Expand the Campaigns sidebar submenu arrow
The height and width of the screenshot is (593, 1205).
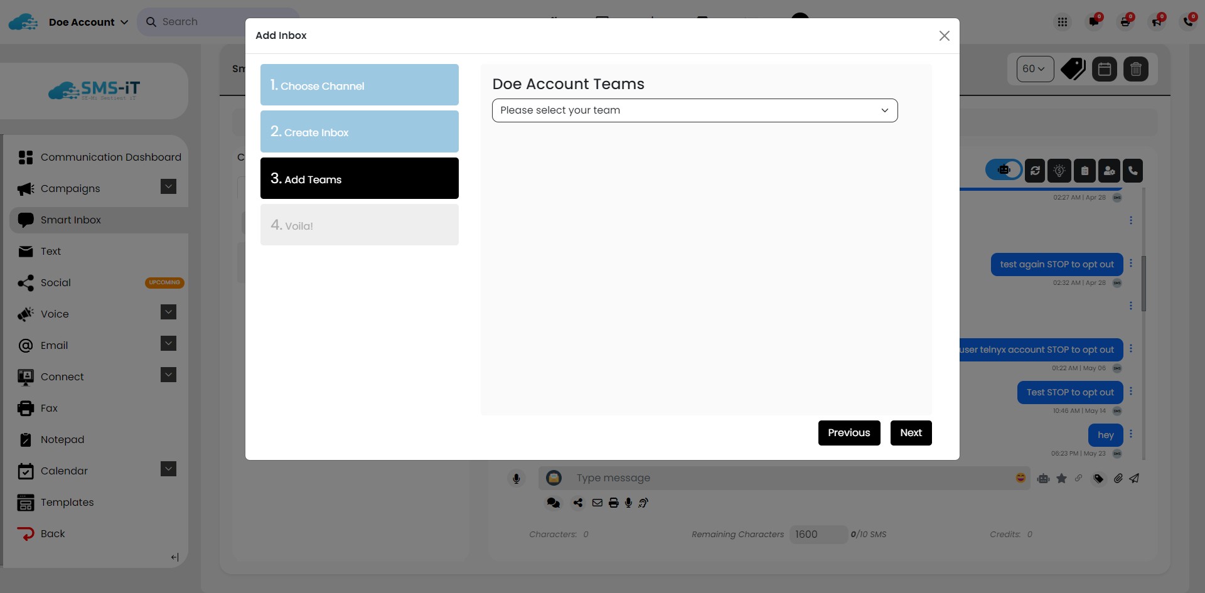tap(168, 186)
